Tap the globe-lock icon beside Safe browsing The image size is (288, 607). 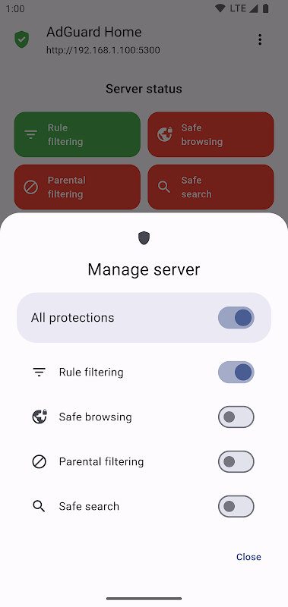click(40, 417)
